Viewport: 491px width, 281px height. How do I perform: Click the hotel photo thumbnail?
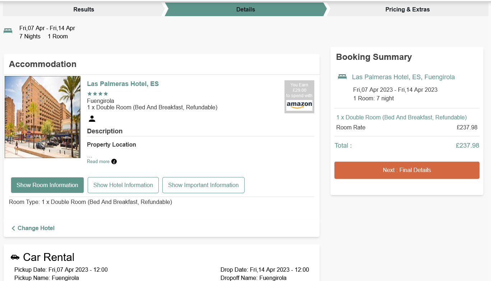click(x=42, y=117)
